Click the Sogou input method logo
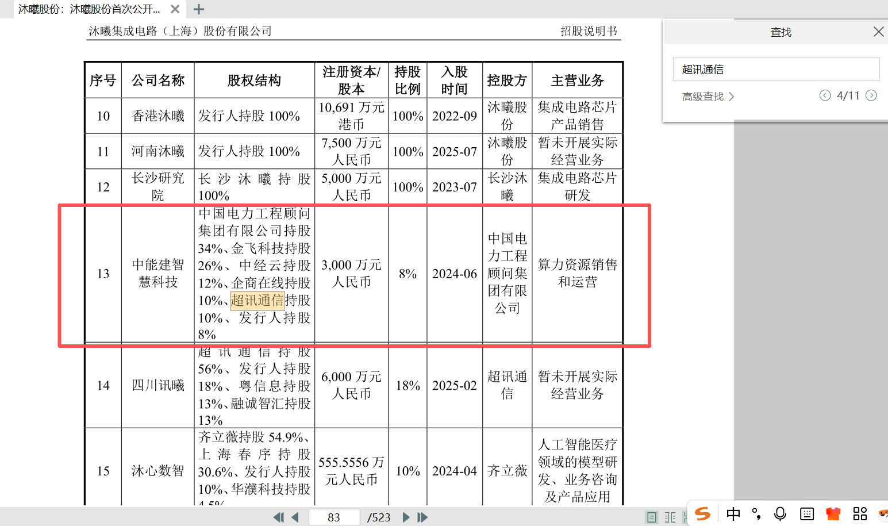888x526 pixels. click(x=703, y=514)
